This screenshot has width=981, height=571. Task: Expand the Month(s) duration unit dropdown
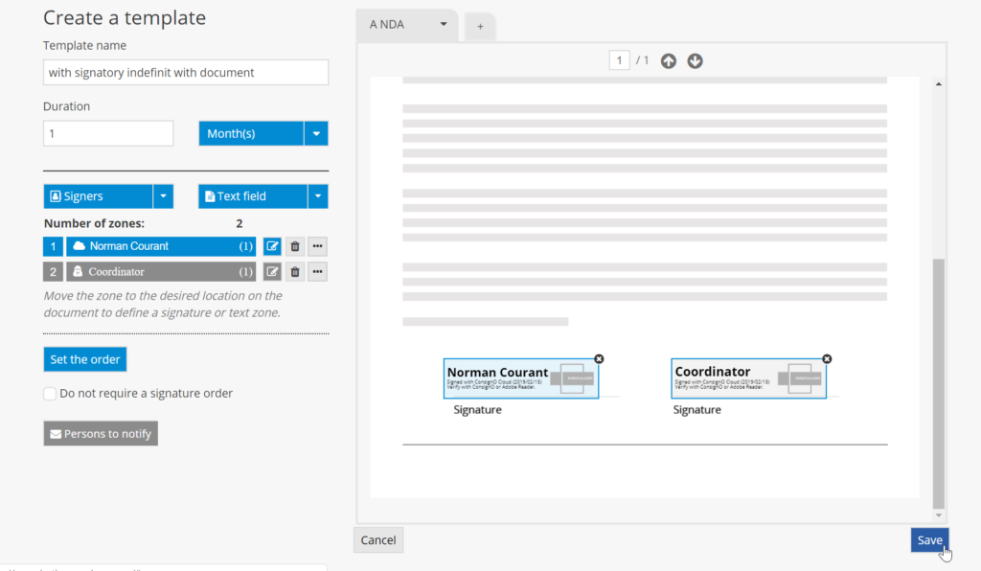[x=316, y=133]
